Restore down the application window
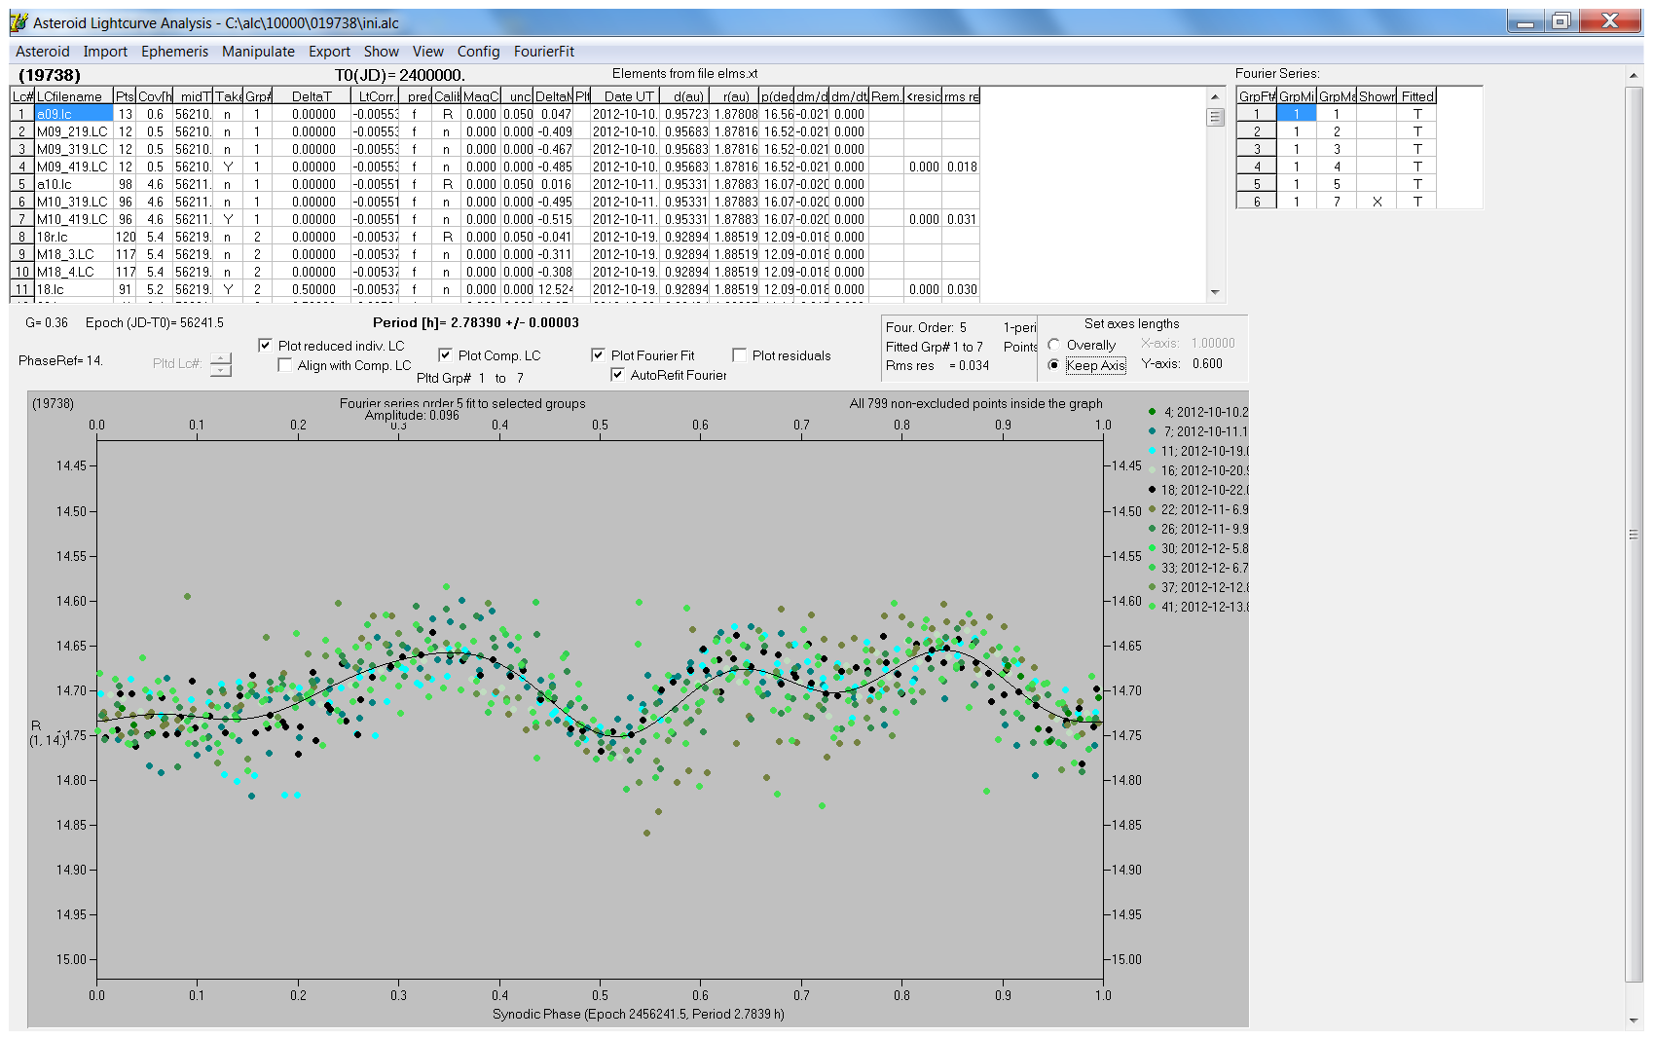Image resolution: width=1653 pixels, height=1040 pixels. (1561, 21)
